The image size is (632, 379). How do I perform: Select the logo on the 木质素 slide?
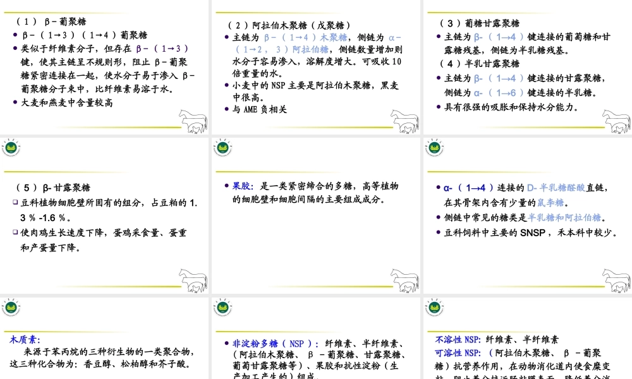(11, 306)
